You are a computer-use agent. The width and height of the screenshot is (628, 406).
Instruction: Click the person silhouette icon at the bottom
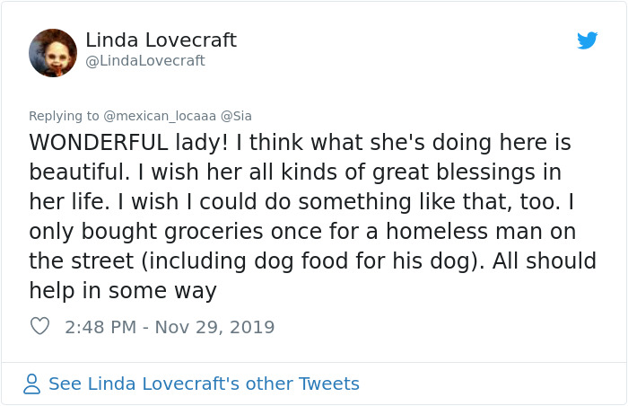click(32, 384)
